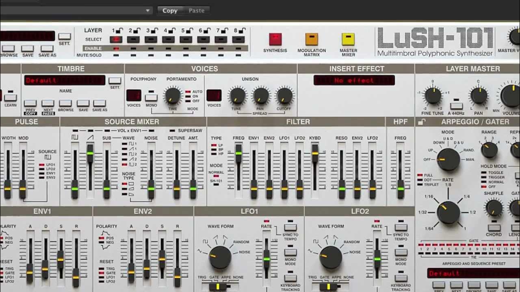This screenshot has height=292, width=520.
Task: Click the orange Modulation Matrix button
Action: click(312, 39)
